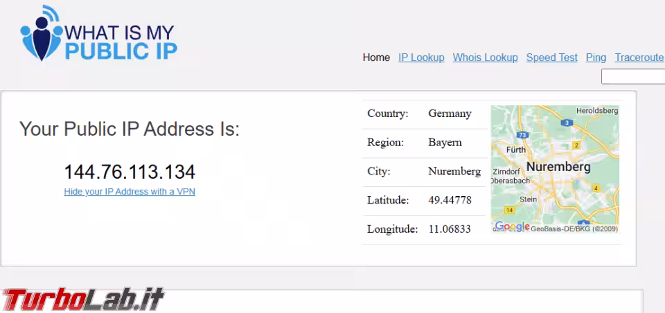
Task: Click the Germany country value
Action: click(x=450, y=114)
